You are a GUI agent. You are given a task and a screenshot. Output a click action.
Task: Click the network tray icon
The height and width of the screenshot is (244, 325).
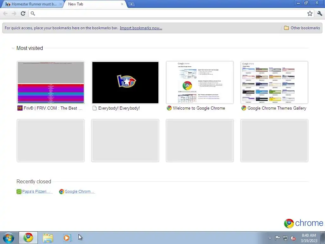point(285,238)
